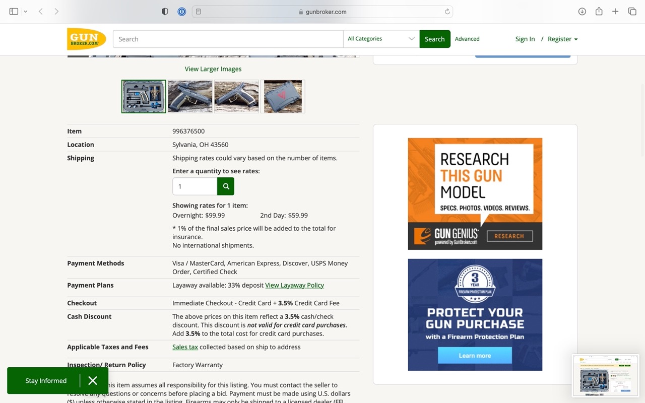Click the green quantity search magnifier button

tap(226, 186)
